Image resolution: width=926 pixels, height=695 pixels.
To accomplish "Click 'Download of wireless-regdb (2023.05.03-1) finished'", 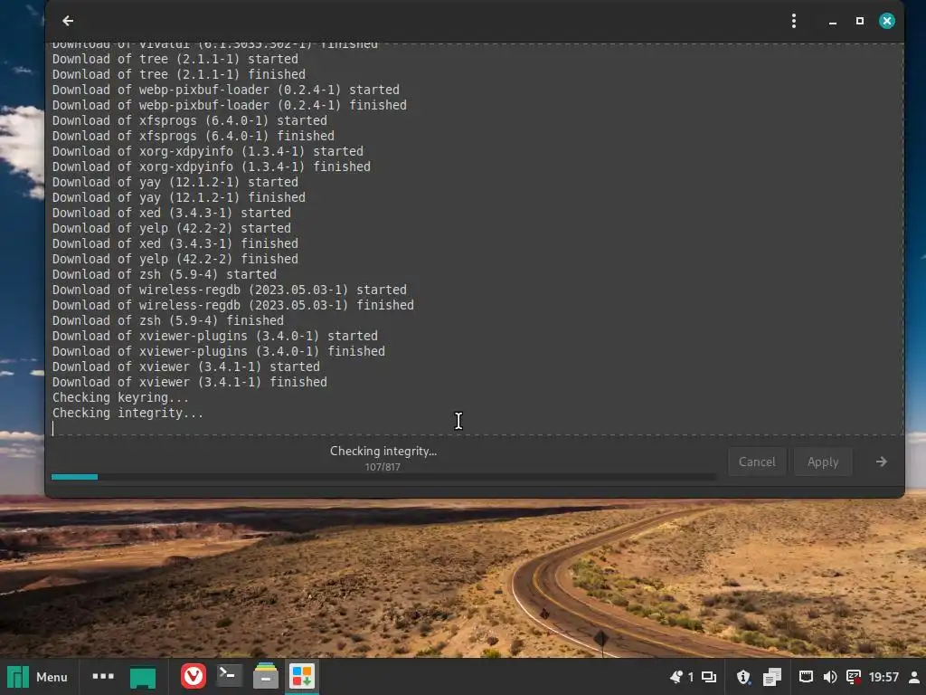I will click(232, 306).
